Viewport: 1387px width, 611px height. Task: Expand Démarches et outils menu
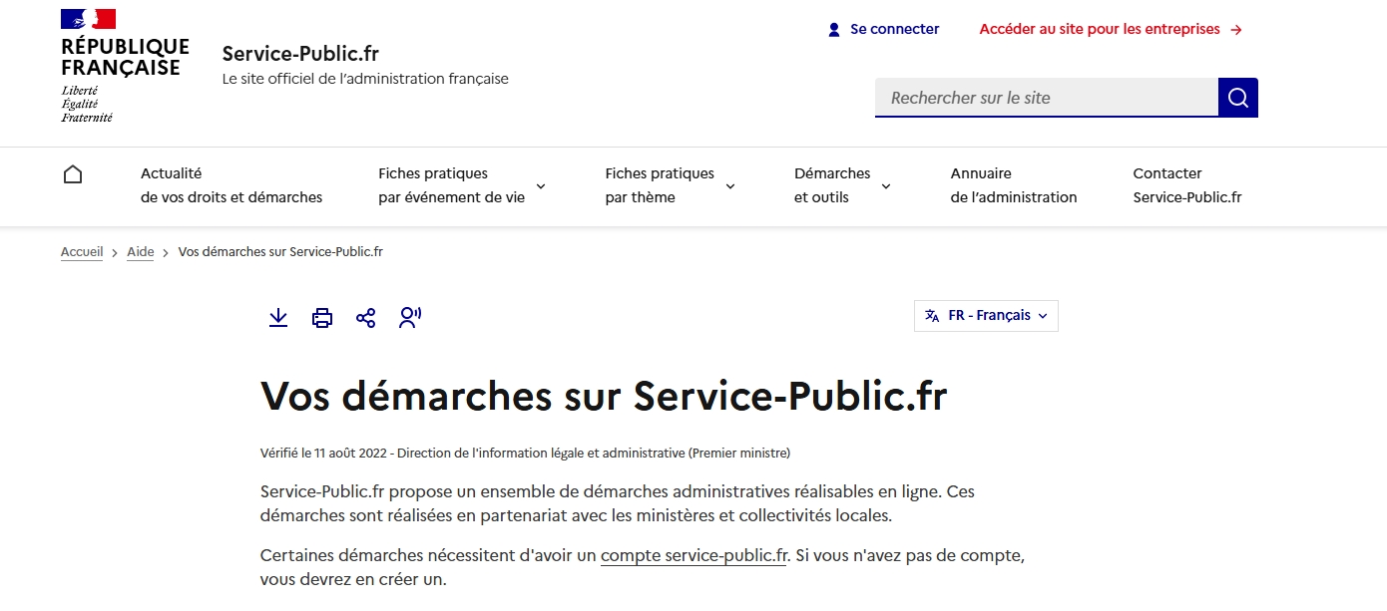842,185
